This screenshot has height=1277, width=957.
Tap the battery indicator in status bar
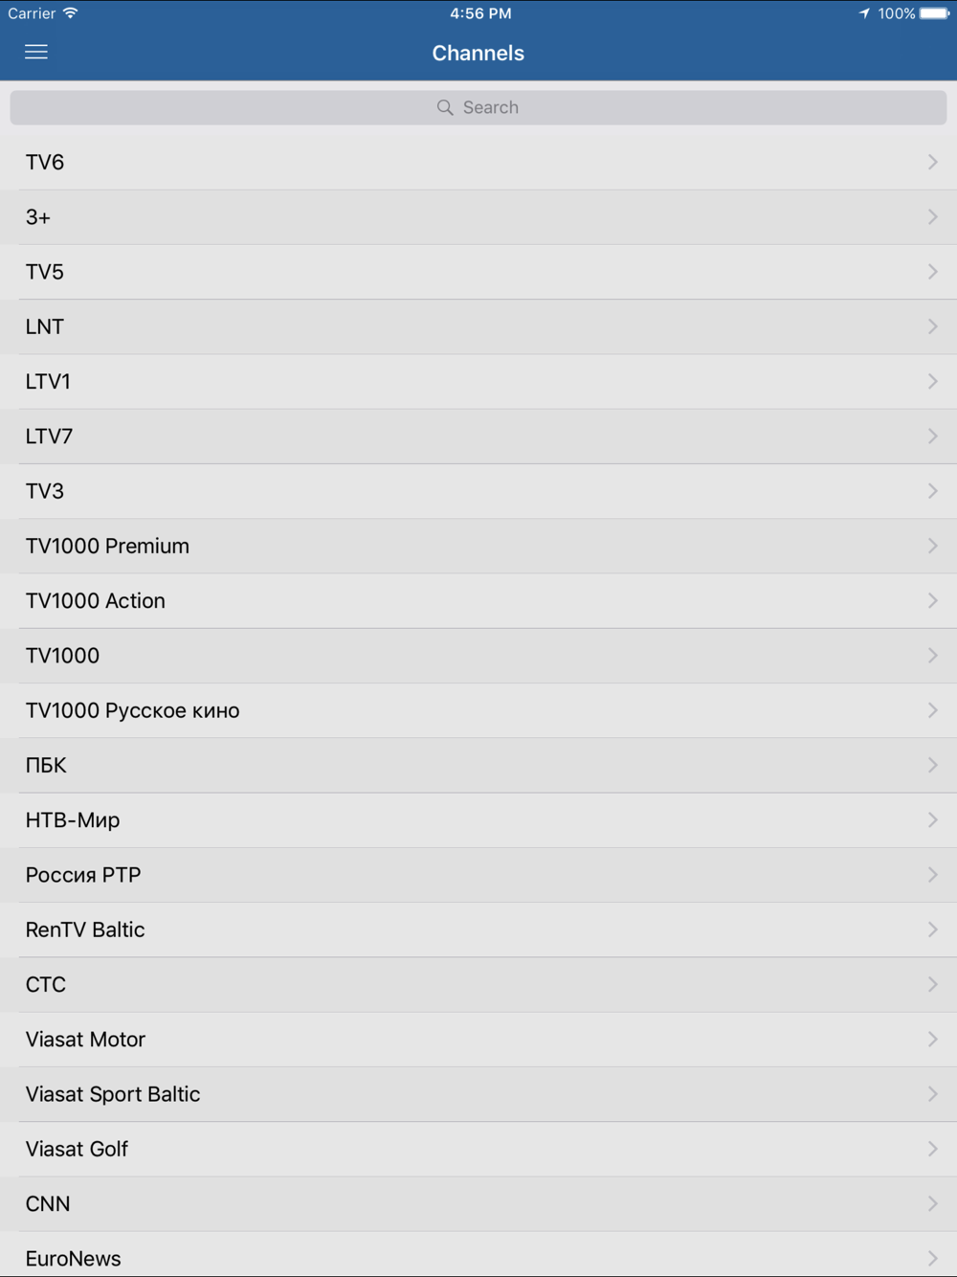(x=935, y=13)
